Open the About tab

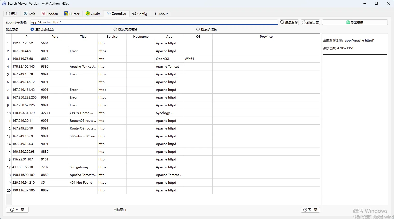[x=161, y=14]
